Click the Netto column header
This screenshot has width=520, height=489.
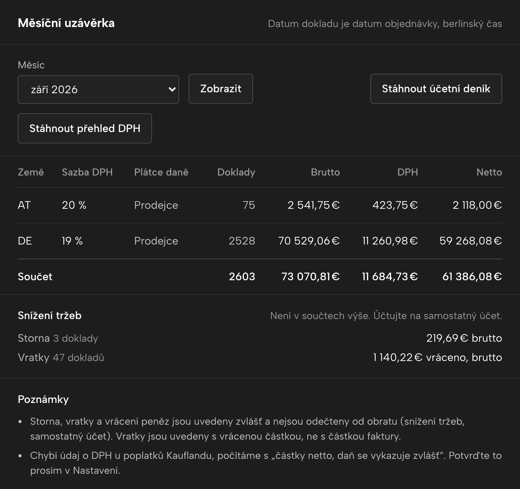click(489, 172)
